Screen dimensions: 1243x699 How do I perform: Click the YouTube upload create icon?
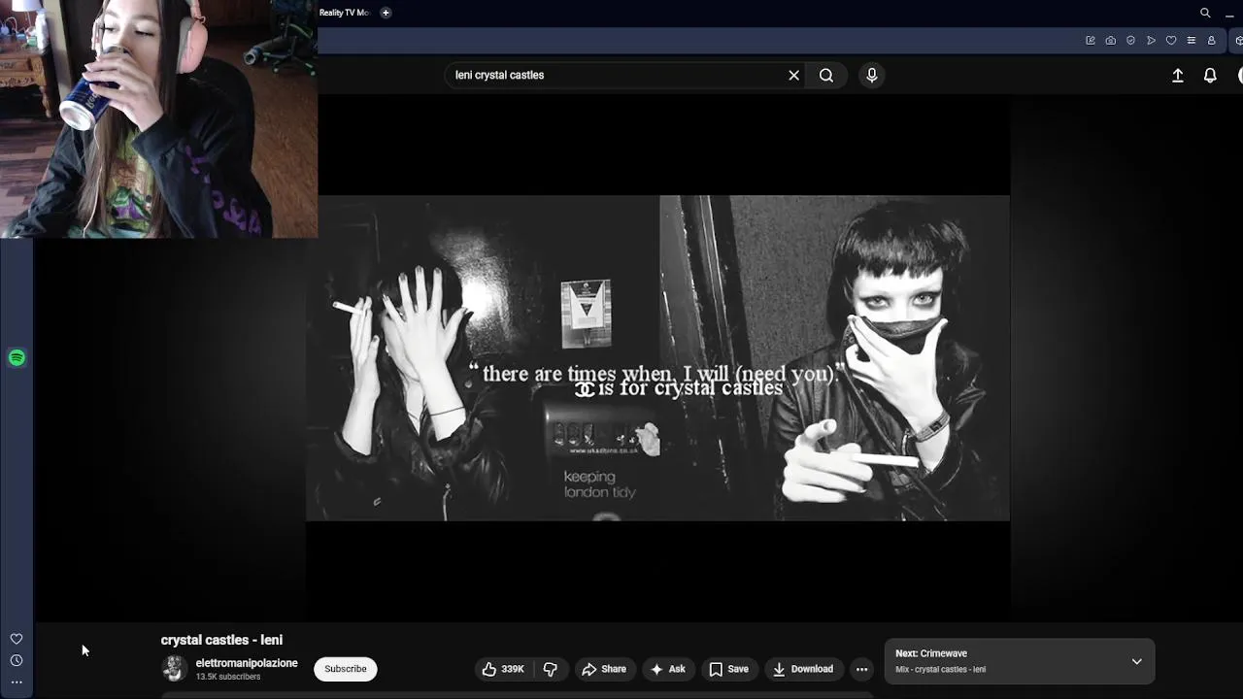pyautogui.click(x=1178, y=75)
